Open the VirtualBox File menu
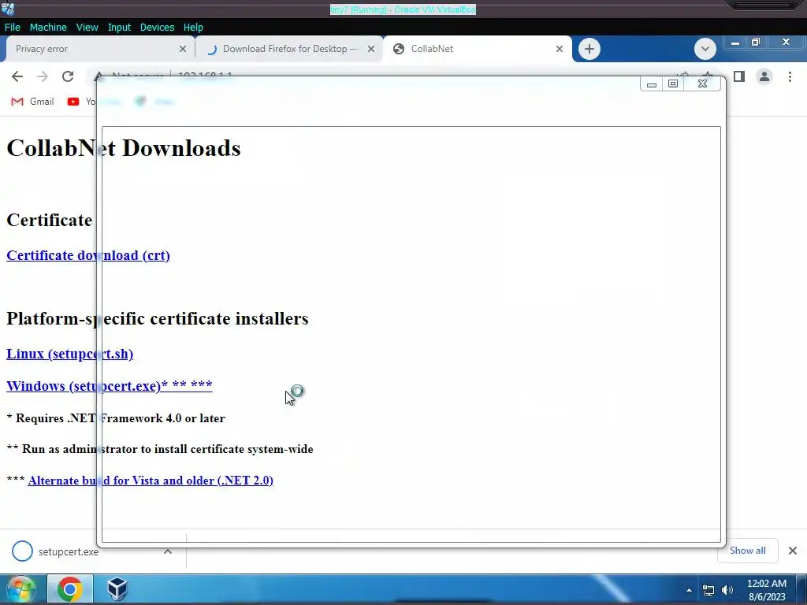 (x=13, y=28)
